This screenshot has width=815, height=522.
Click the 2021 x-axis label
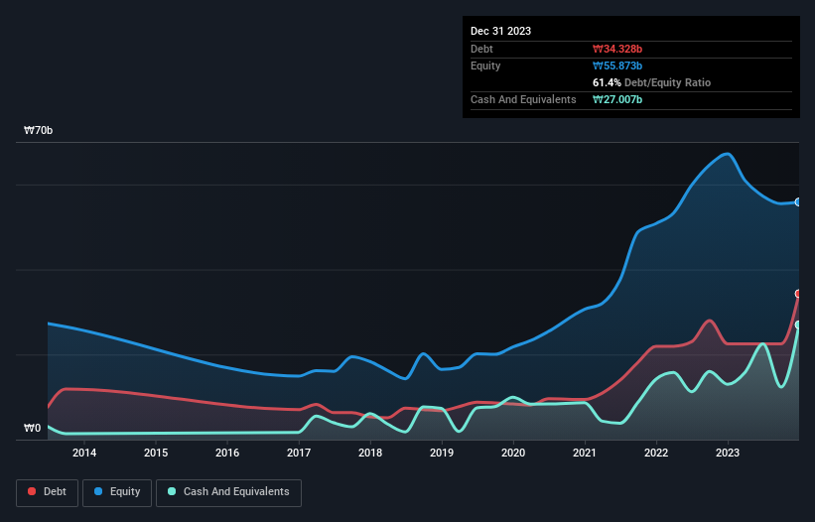pyautogui.click(x=585, y=453)
